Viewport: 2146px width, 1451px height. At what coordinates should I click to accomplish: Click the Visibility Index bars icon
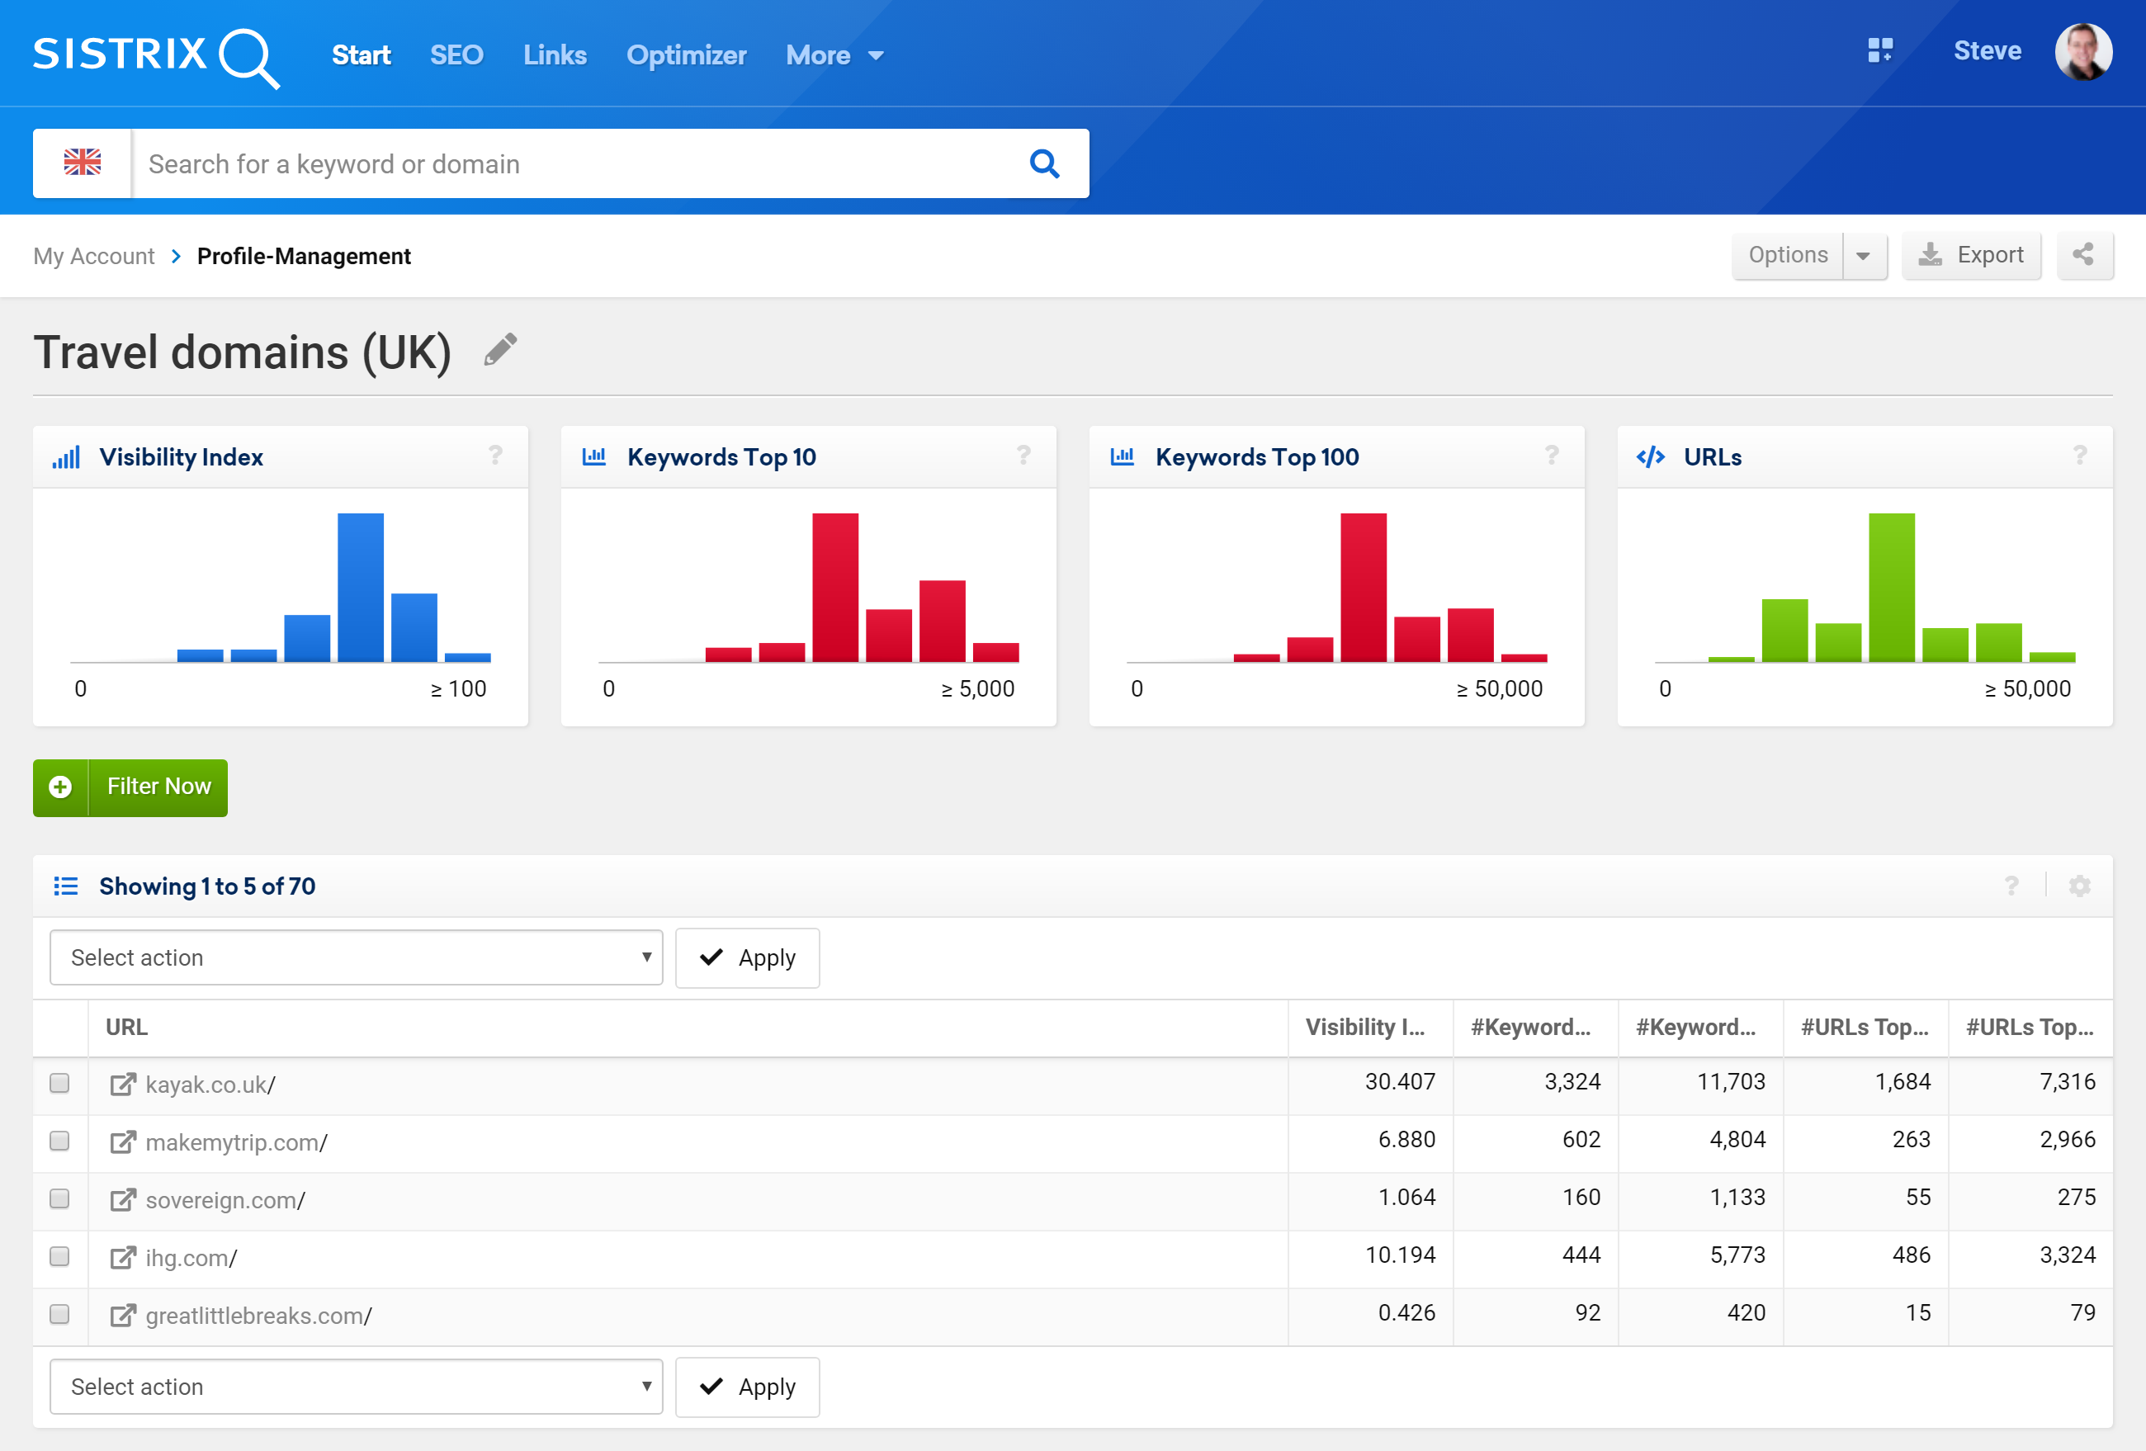[65, 457]
